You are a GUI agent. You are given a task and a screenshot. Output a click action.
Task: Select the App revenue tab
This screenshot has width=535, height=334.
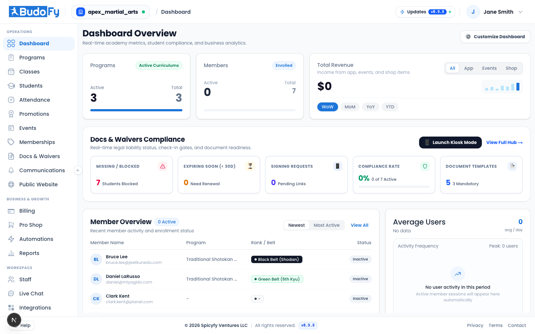(x=468, y=68)
